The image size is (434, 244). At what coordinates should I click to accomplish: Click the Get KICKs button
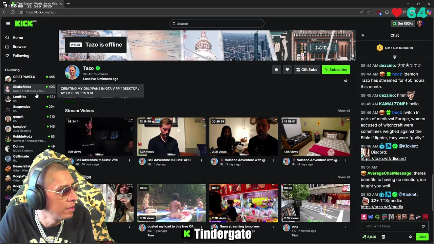coord(403,23)
